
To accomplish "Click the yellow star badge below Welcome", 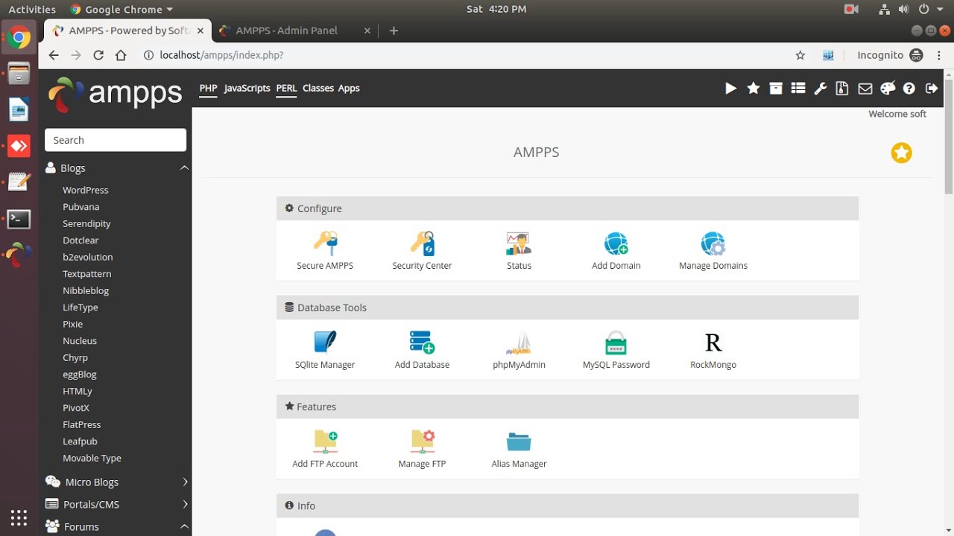I will 902,153.
